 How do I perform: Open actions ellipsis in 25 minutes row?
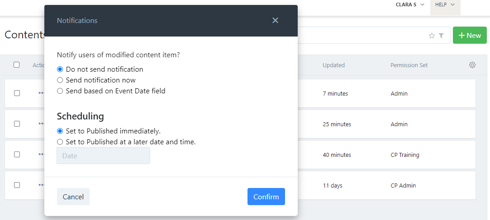(41, 124)
